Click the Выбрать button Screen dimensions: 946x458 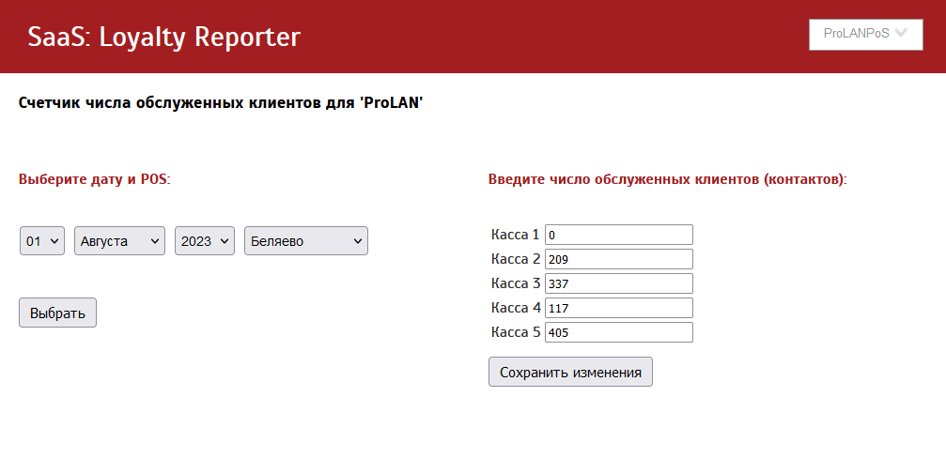58,313
